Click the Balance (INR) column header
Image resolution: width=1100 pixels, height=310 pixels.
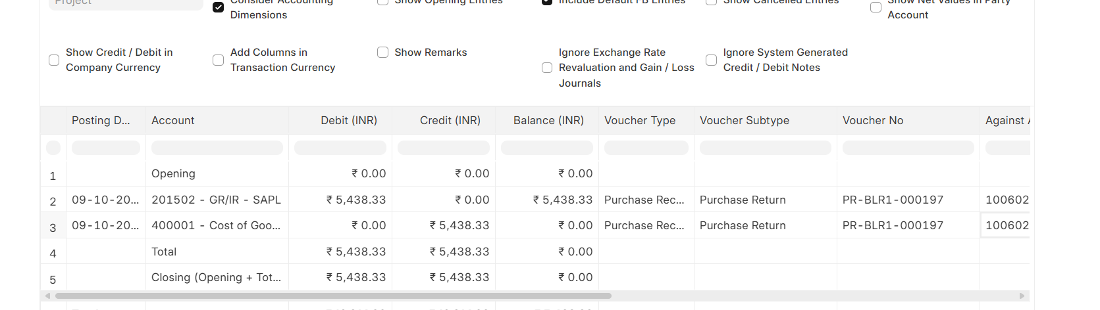[x=548, y=121]
